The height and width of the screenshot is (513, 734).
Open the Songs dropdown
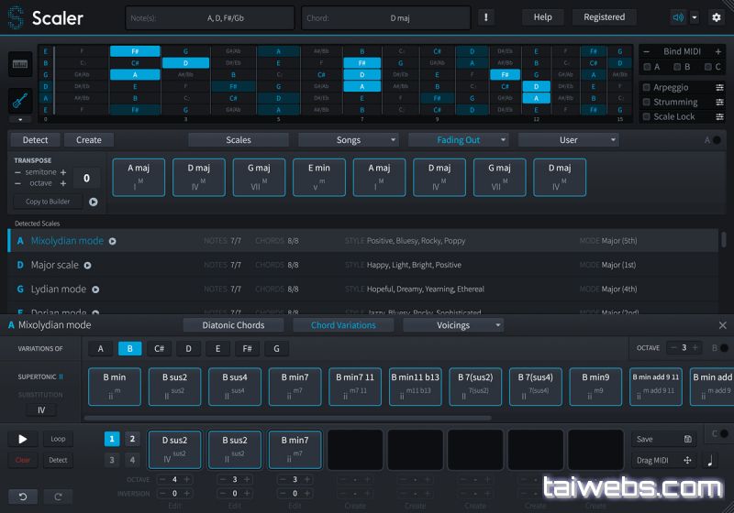pyautogui.click(x=349, y=139)
